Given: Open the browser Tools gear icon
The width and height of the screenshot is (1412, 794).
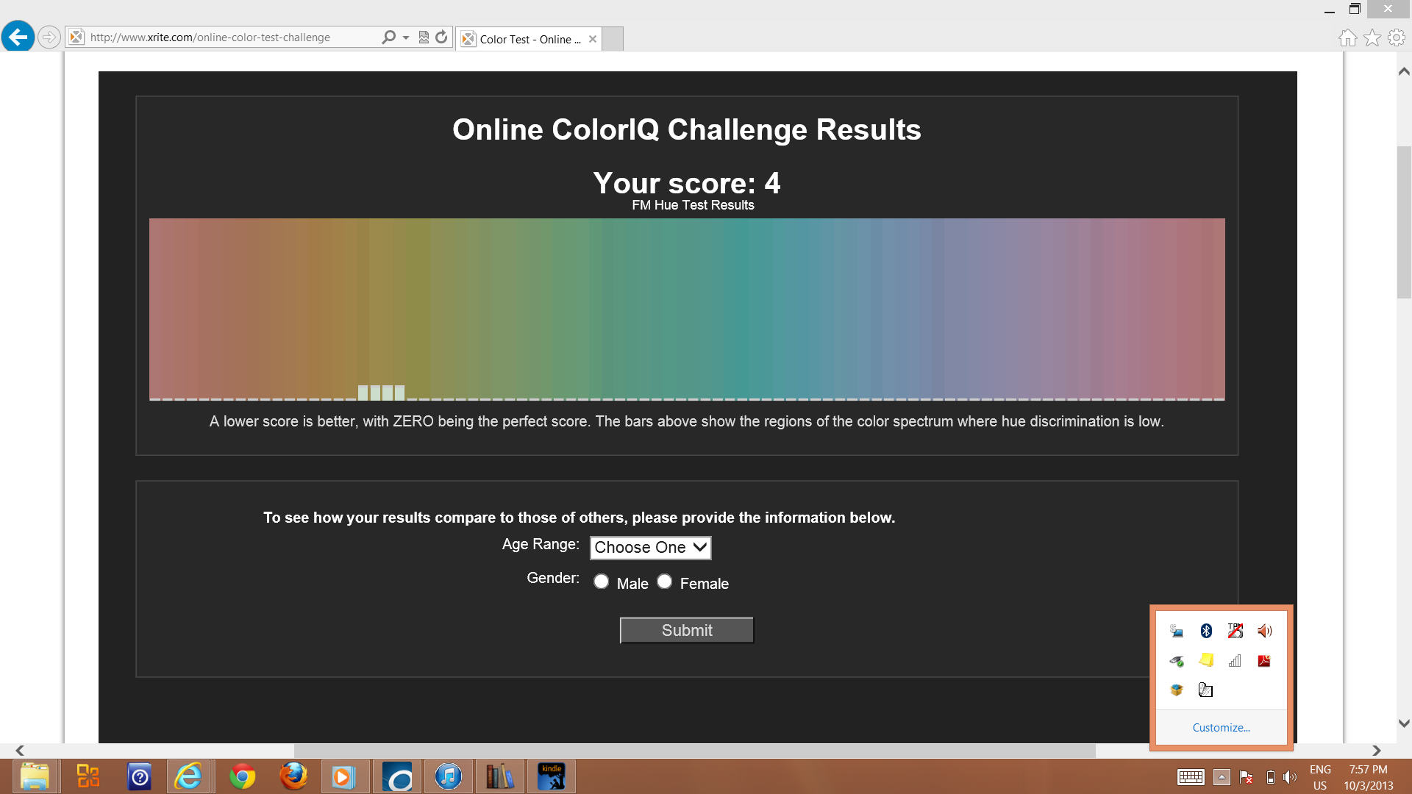Looking at the screenshot, I should [x=1397, y=37].
